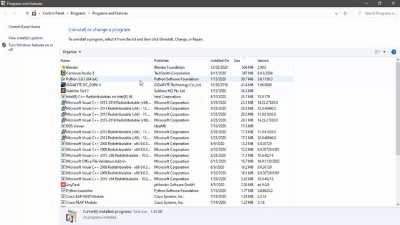400x225 pixels.
Task: Refresh the Programs and Features list
Action: coord(345,13)
